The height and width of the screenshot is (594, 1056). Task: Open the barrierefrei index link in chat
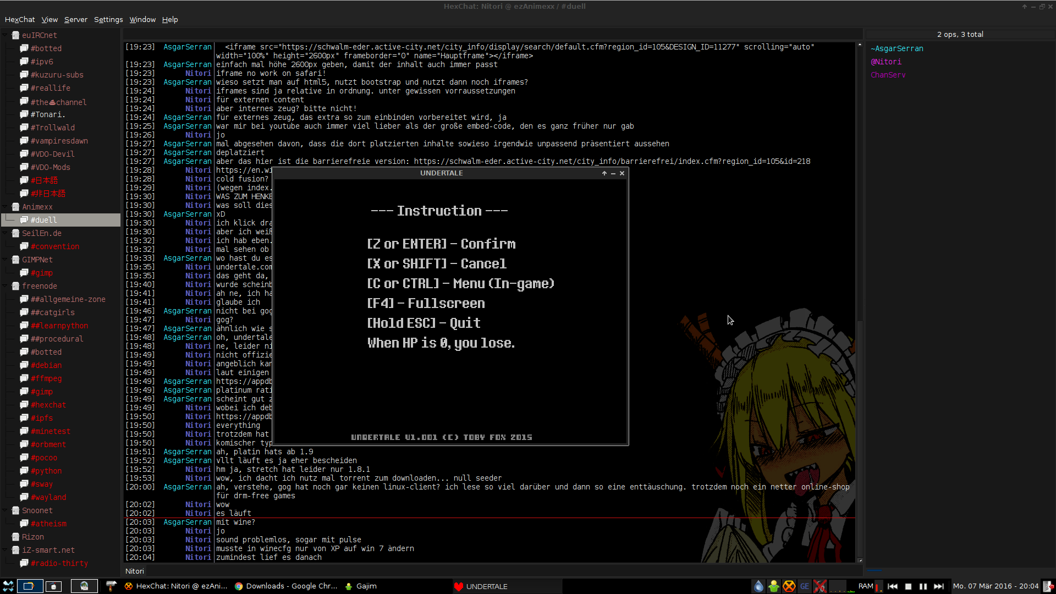tap(612, 161)
